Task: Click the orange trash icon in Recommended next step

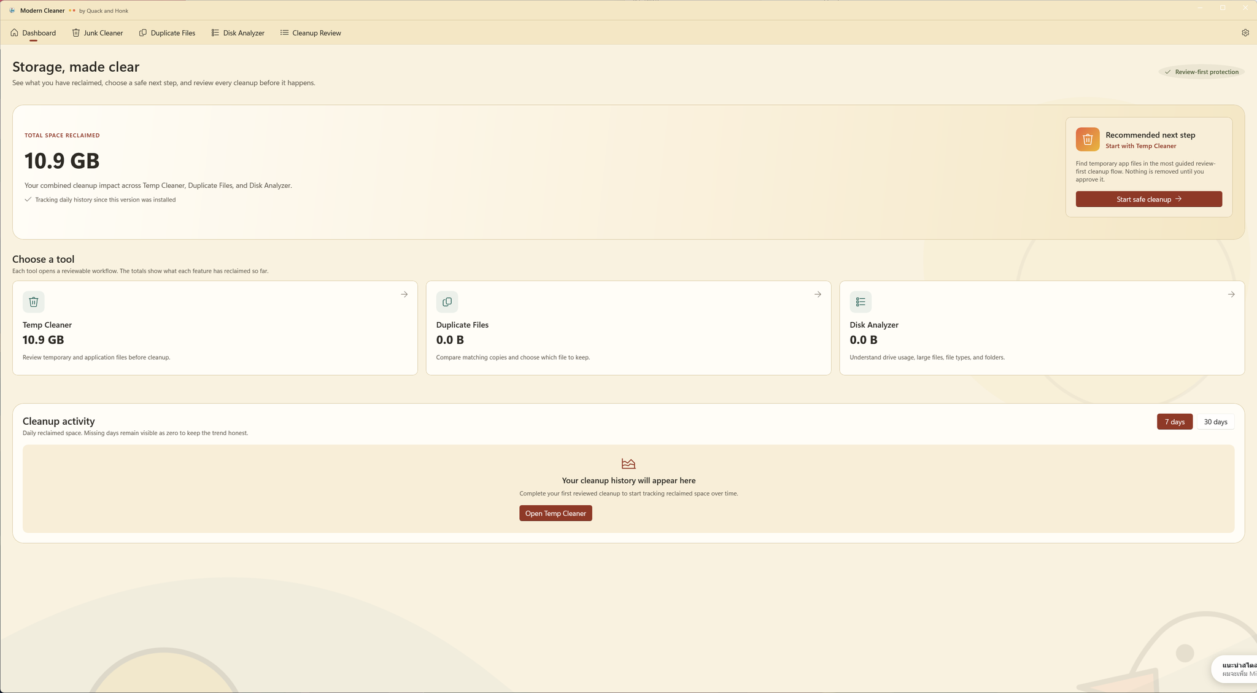Action: click(1087, 139)
